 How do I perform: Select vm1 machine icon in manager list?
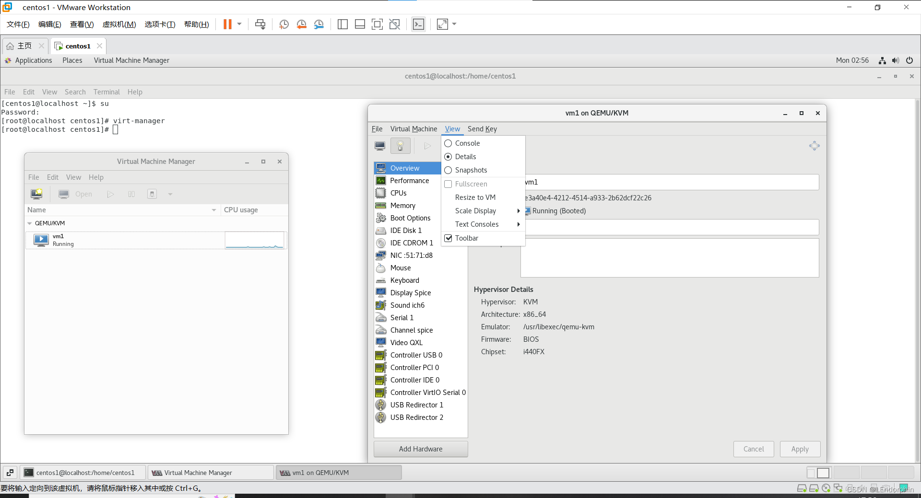(41, 240)
